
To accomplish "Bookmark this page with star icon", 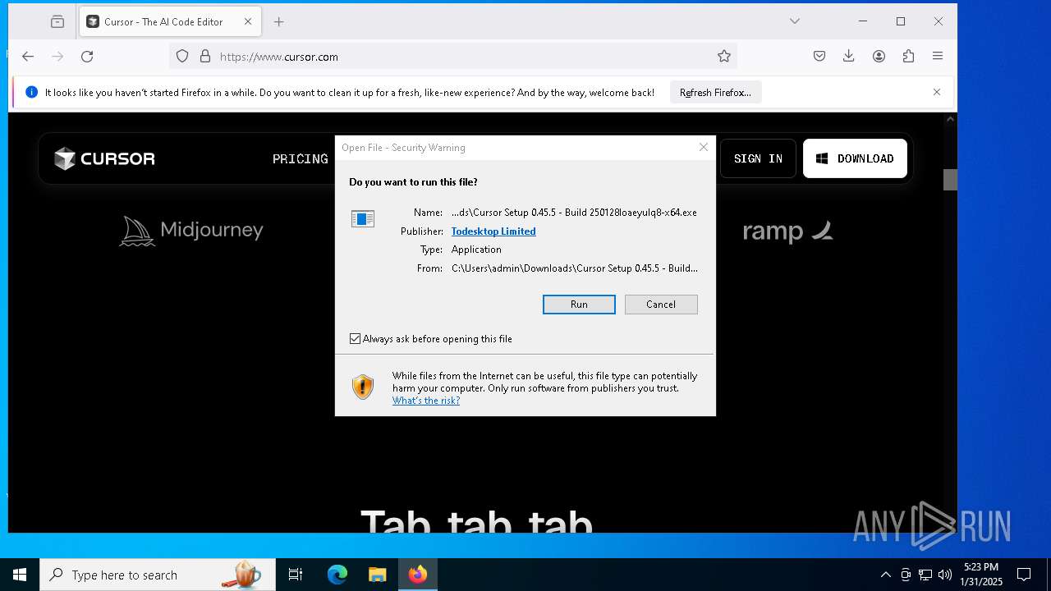I will click(723, 57).
